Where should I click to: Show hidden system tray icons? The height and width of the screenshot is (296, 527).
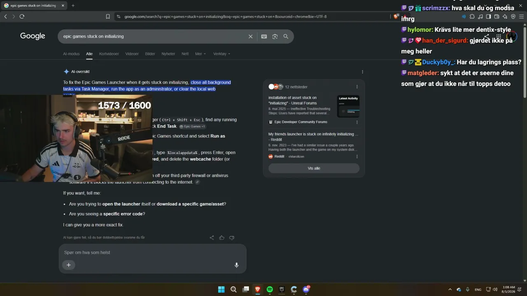tap(450, 289)
